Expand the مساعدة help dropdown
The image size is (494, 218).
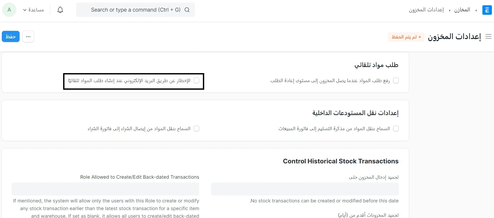(x=33, y=10)
